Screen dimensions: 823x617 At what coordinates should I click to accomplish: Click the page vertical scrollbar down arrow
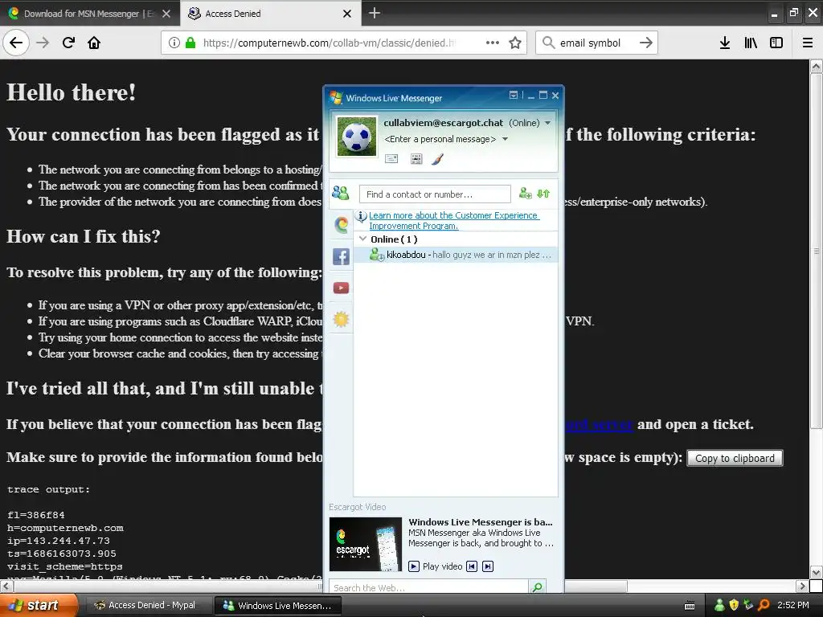(x=816, y=572)
